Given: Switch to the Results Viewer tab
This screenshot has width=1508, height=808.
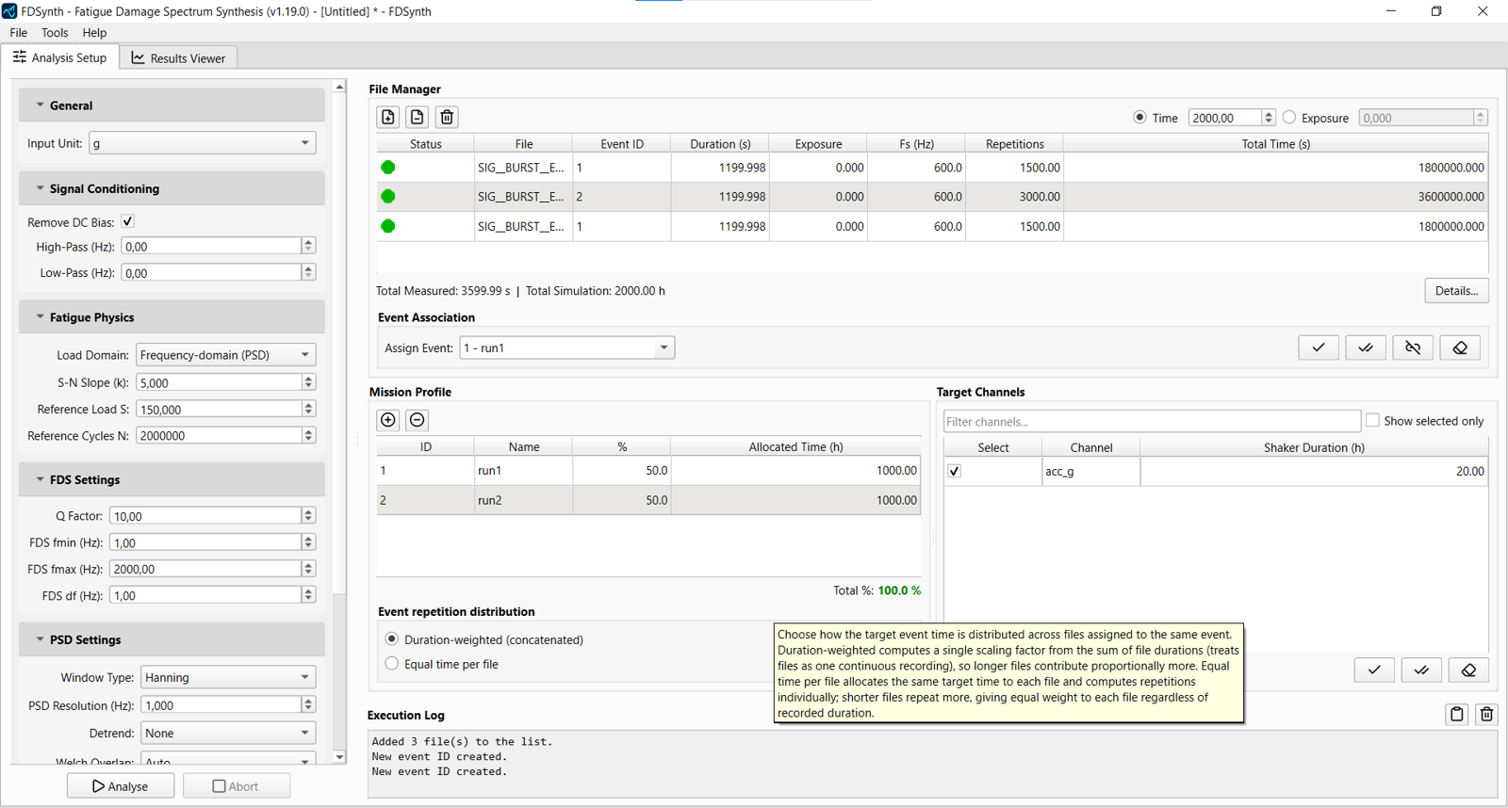Looking at the screenshot, I should (178, 58).
